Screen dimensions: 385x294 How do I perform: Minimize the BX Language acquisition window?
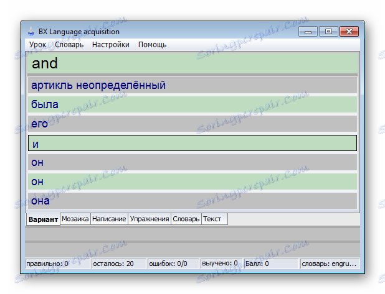(x=308, y=32)
